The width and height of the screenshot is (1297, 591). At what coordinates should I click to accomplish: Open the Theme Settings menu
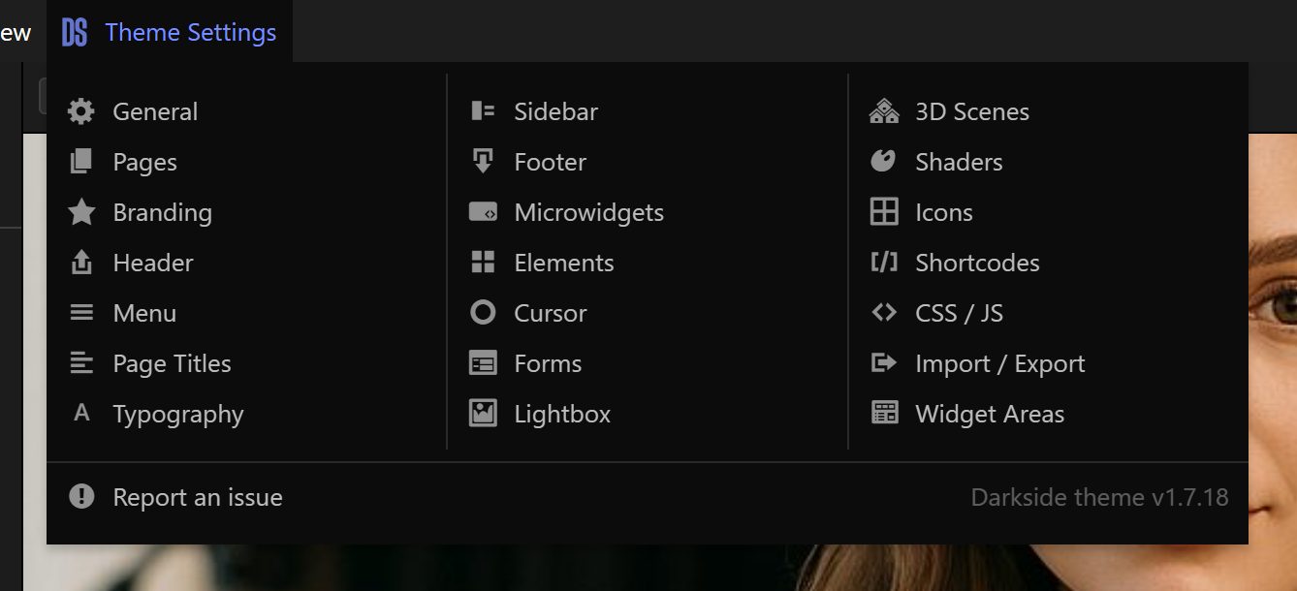(170, 32)
